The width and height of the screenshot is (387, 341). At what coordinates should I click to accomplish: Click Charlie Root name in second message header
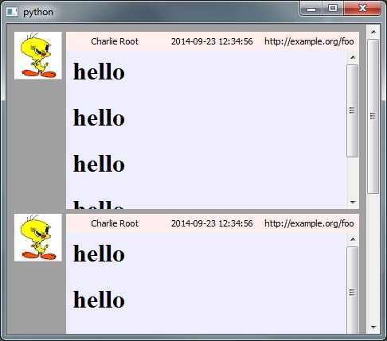115,223
